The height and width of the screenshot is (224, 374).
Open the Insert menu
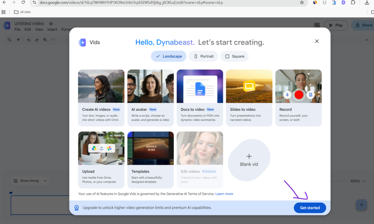pos(52,29)
